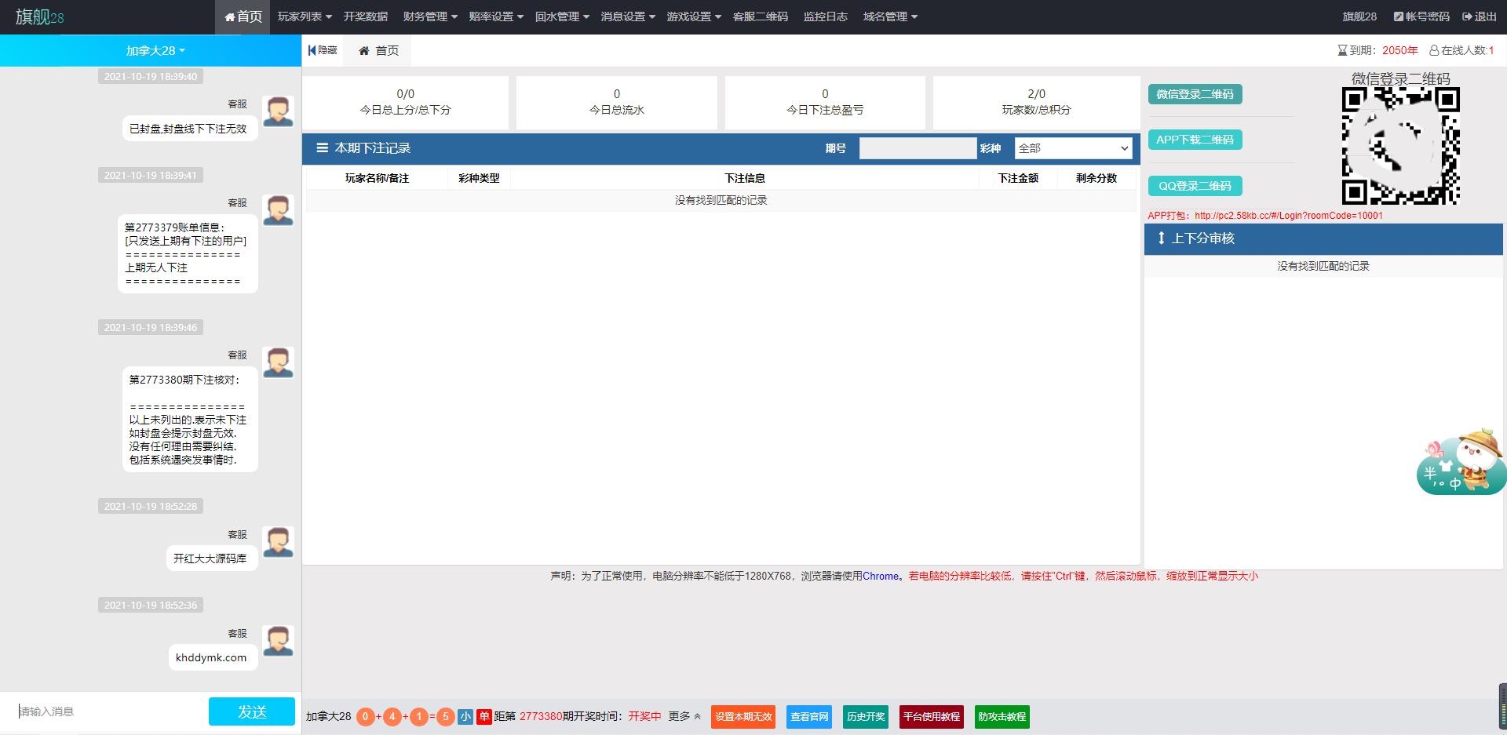Click the 退出 logout link
Image resolution: width=1507 pixels, height=735 pixels.
pos(1480,16)
